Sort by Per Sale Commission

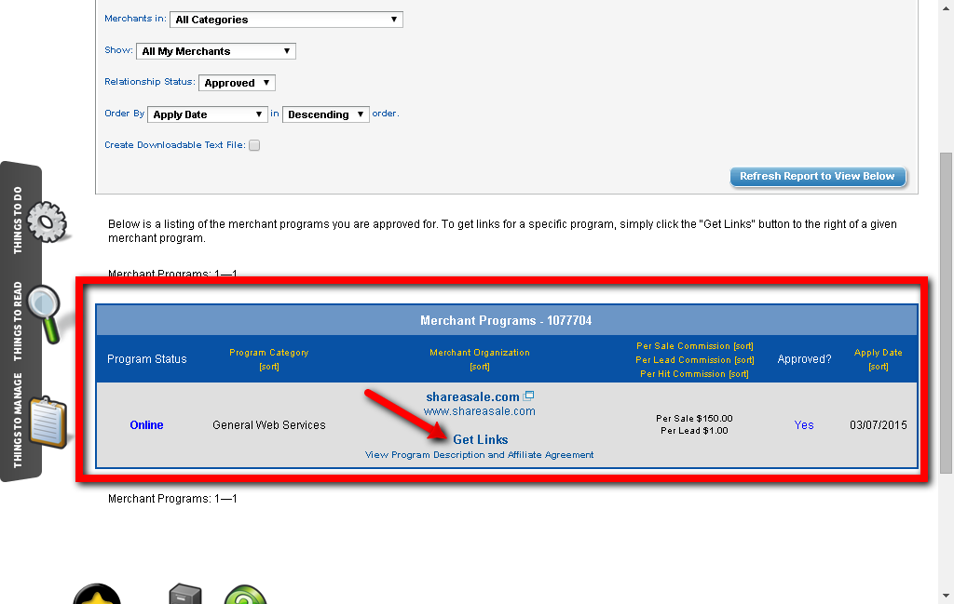coord(743,346)
